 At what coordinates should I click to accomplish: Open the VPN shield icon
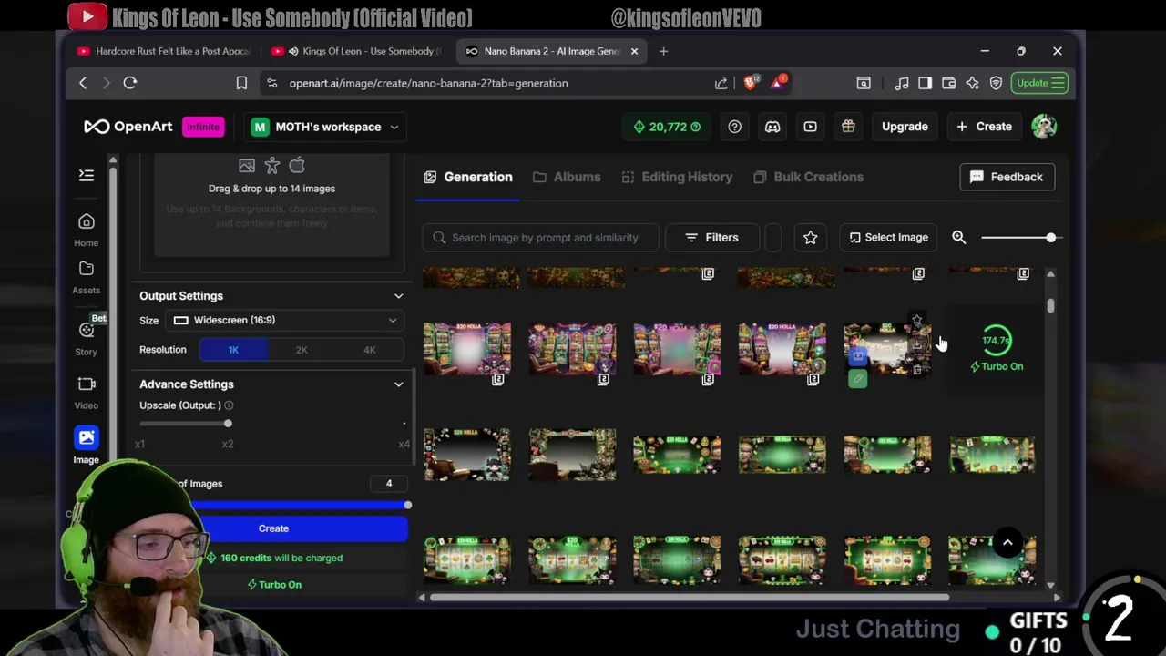click(x=997, y=83)
